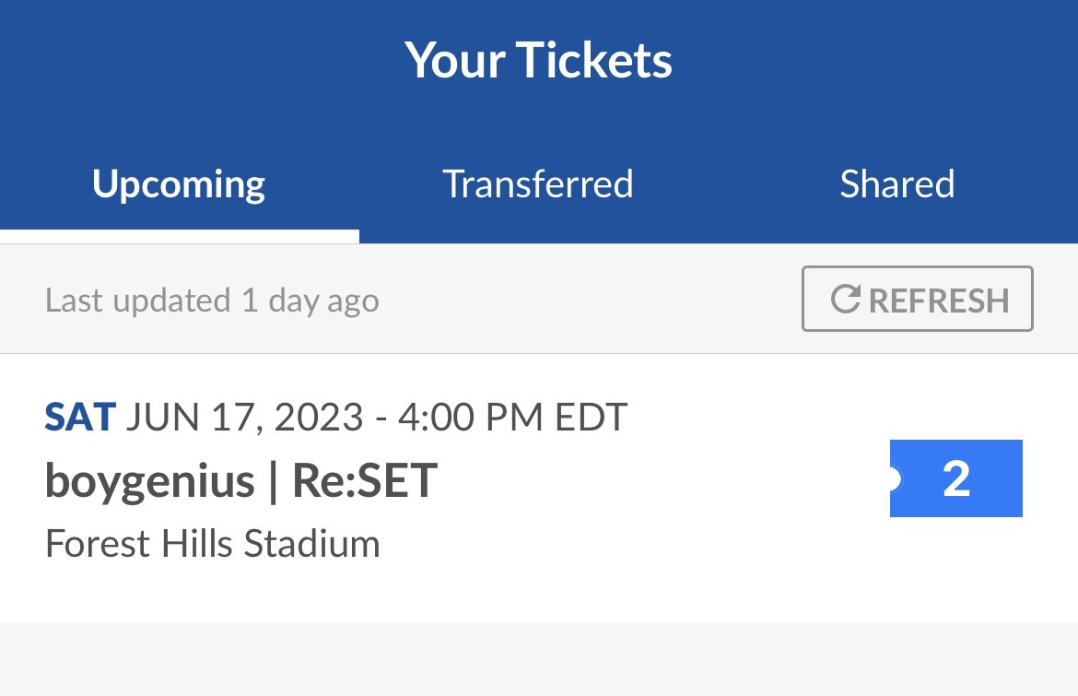Click the circular refresh arrow icon

coord(845,300)
